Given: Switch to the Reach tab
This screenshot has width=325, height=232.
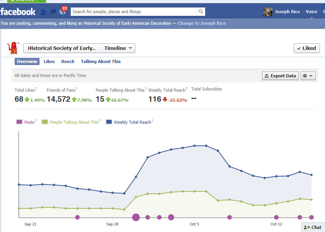Looking at the screenshot, I should tap(68, 61).
